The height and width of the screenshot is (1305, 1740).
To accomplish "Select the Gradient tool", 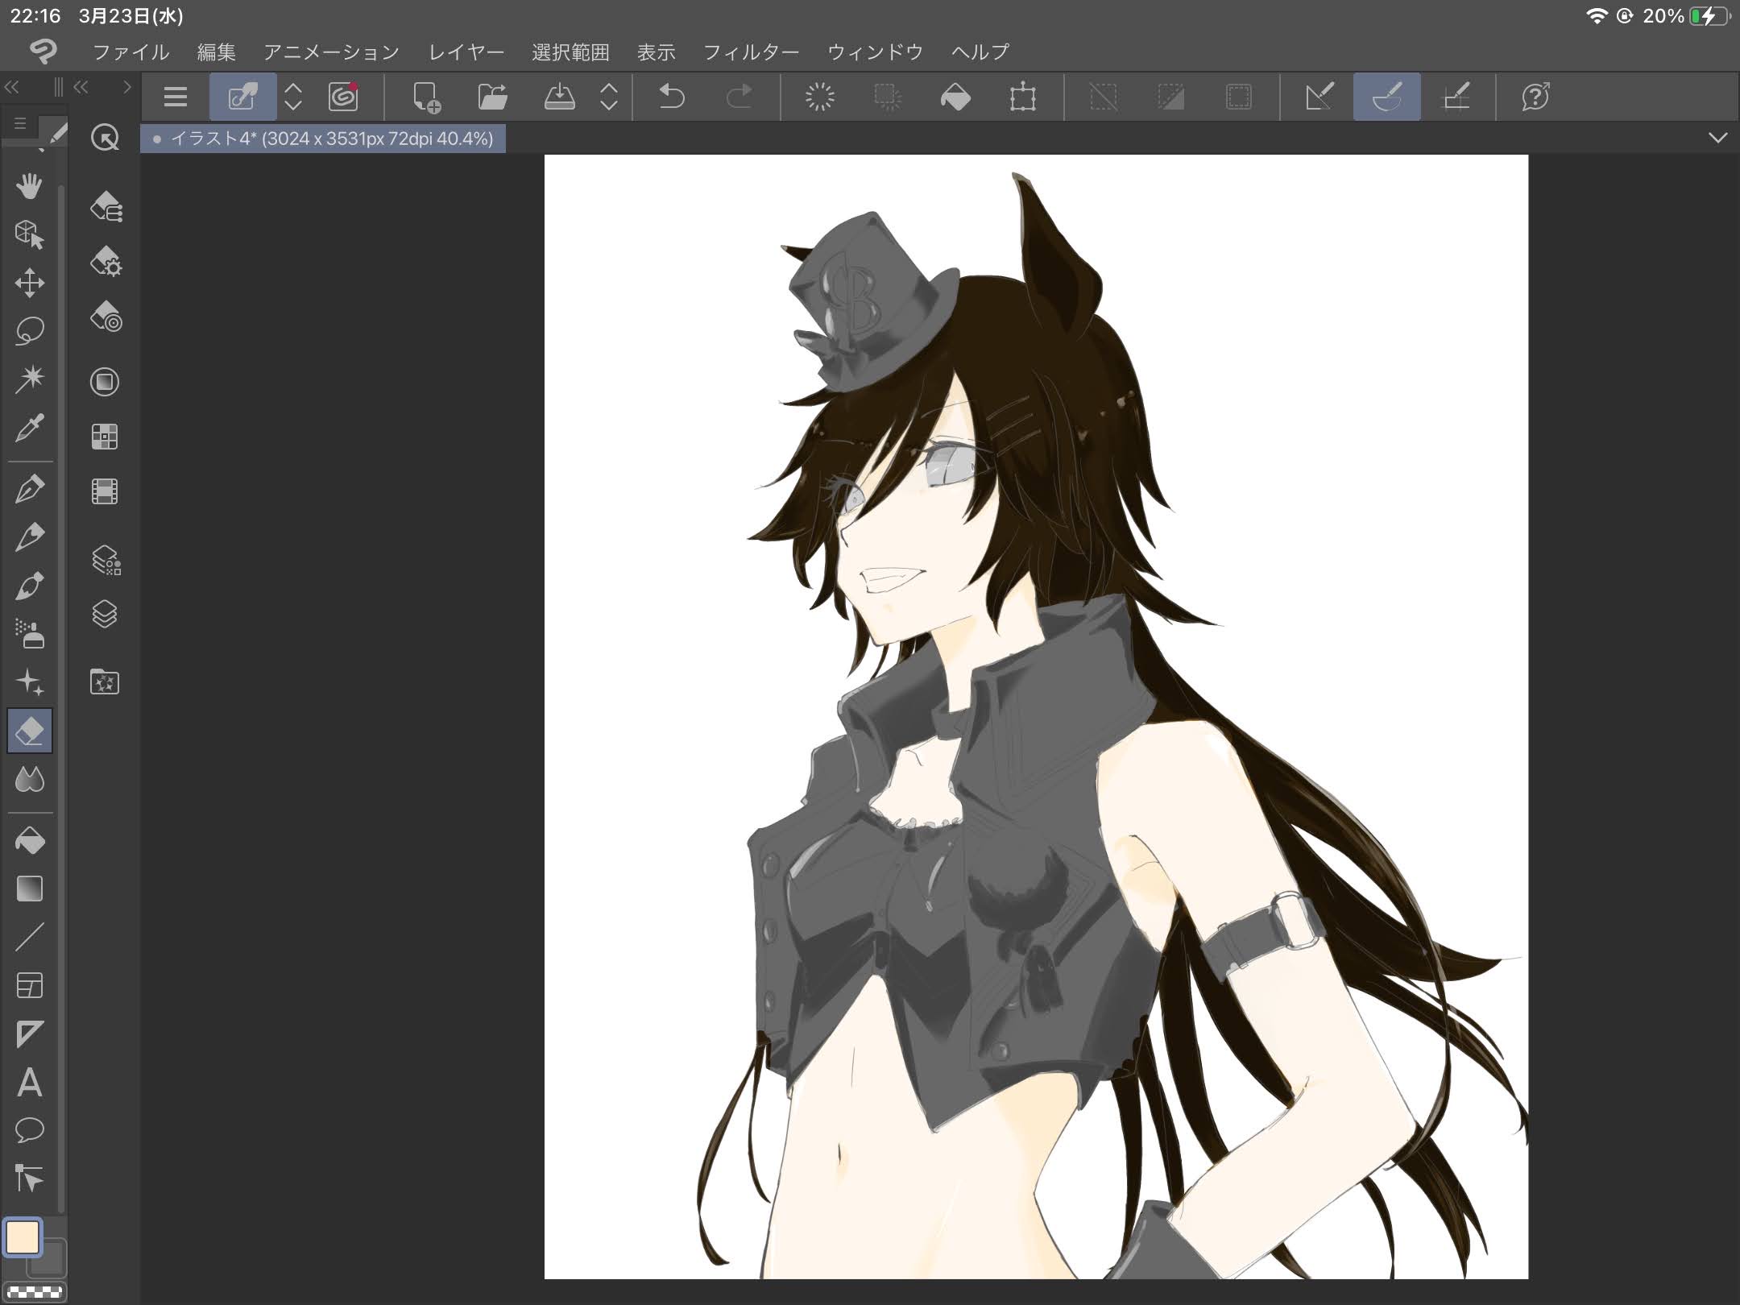I will point(30,889).
